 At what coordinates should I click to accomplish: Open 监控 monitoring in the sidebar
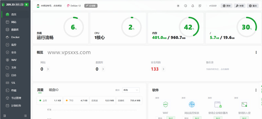(x=15, y=45)
